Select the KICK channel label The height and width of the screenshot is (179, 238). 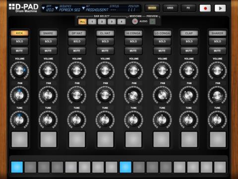(x=19, y=33)
